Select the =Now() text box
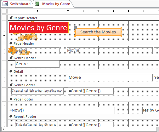Image resolution: width=159 pixels, height=132 pixels. tap(62, 110)
